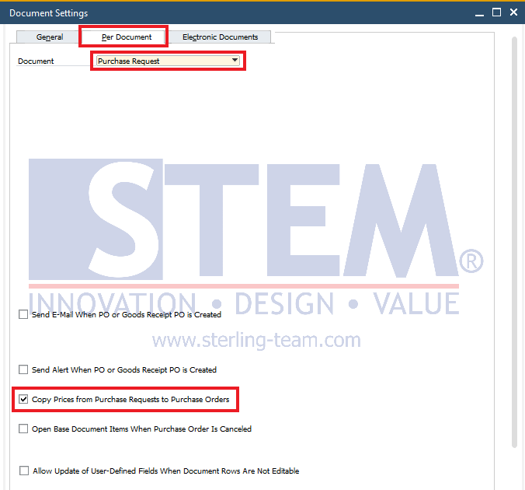Maximize the Document Settings window
525x490 pixels.
click(496, 12)
